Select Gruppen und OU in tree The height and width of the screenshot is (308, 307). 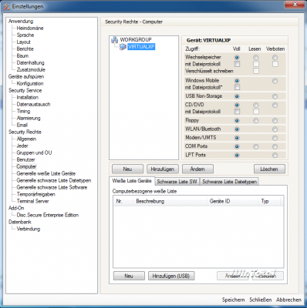point(34,153)
